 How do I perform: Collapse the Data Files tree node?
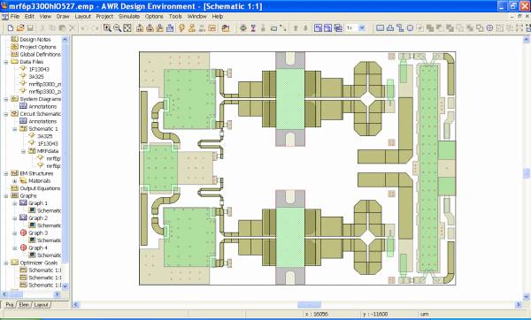click(6, 62)
